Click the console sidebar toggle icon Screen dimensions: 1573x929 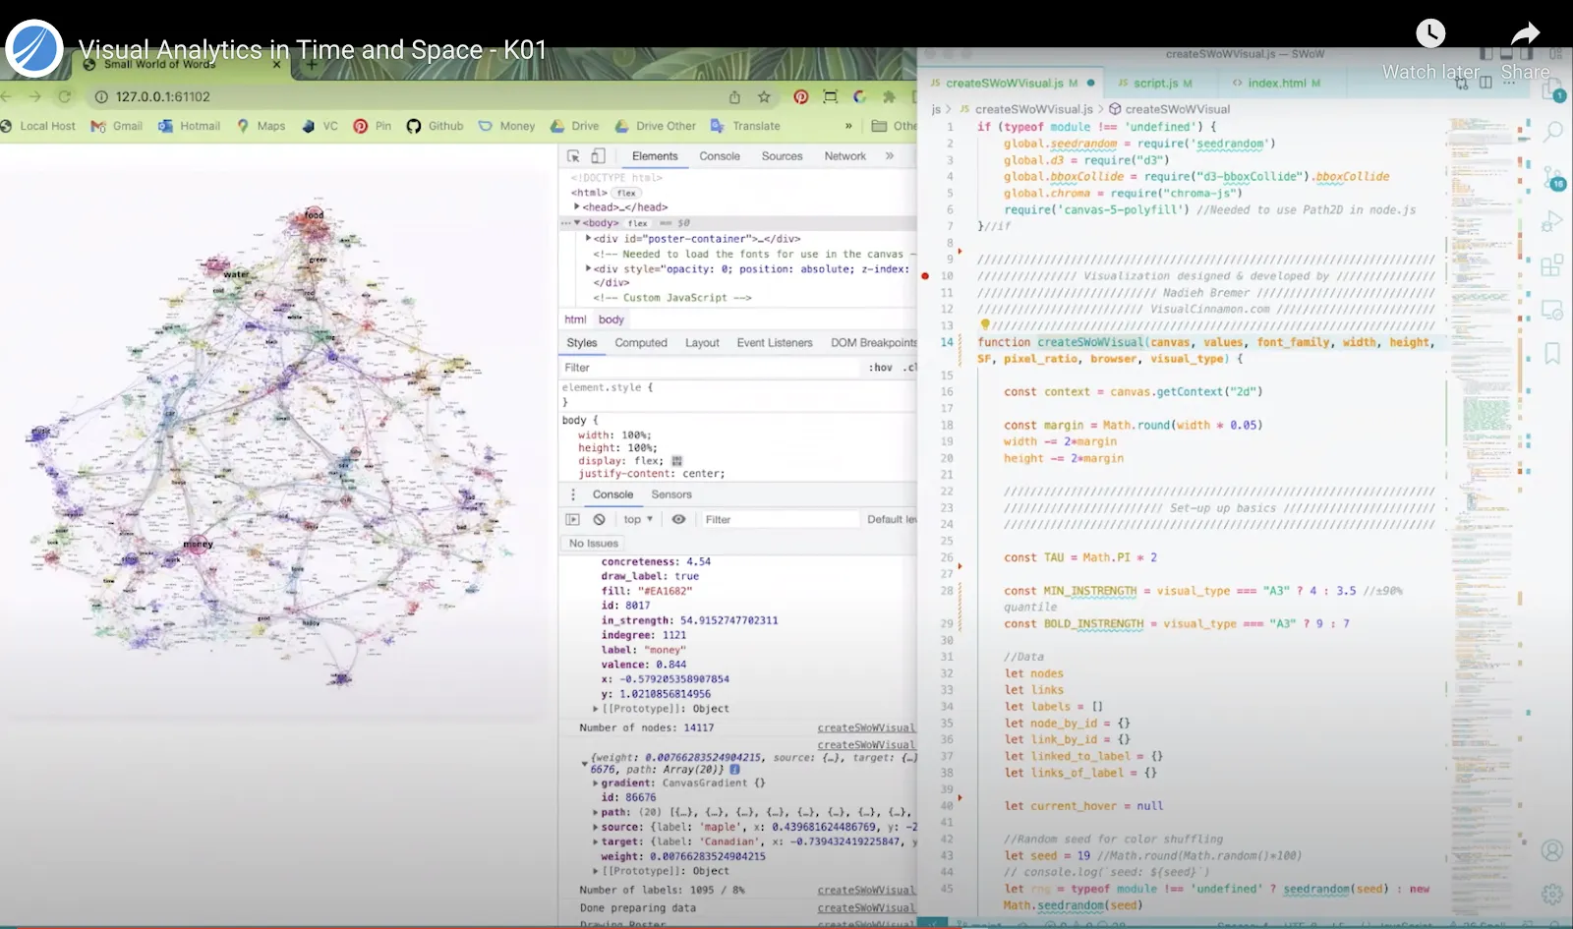pos(573,519)
